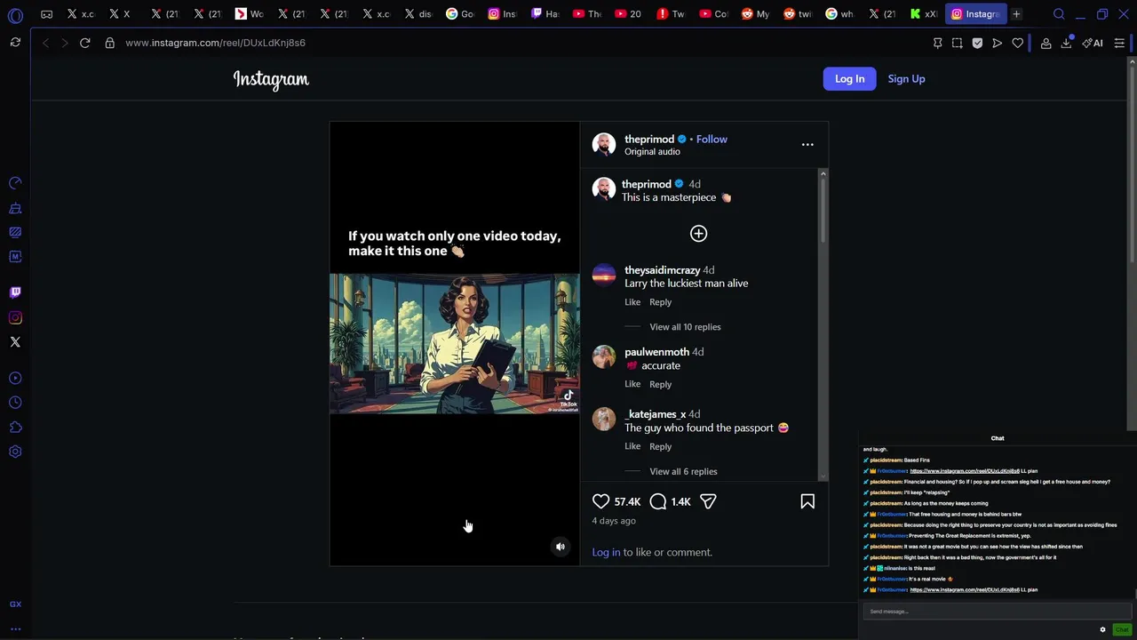Image resolution: width=1137 pixels, height=640 pixels.
Task: Click the Sign Up link
Action: (906, 79)
